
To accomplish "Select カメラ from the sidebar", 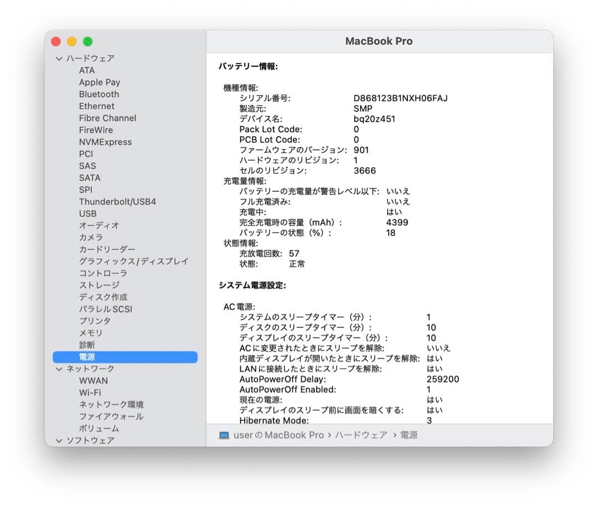I will tap(90, 237).
